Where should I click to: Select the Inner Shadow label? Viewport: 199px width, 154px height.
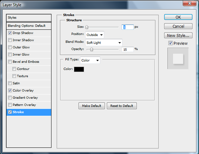click(x=23, y=40)
